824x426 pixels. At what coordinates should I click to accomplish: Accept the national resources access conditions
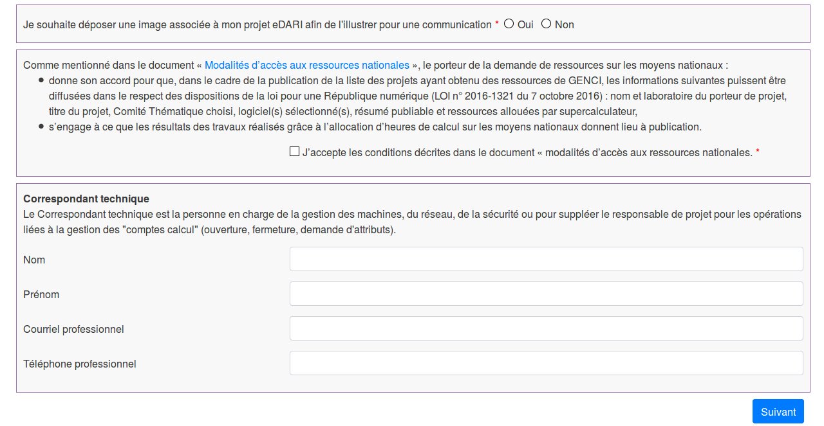[x=293, y=151]
